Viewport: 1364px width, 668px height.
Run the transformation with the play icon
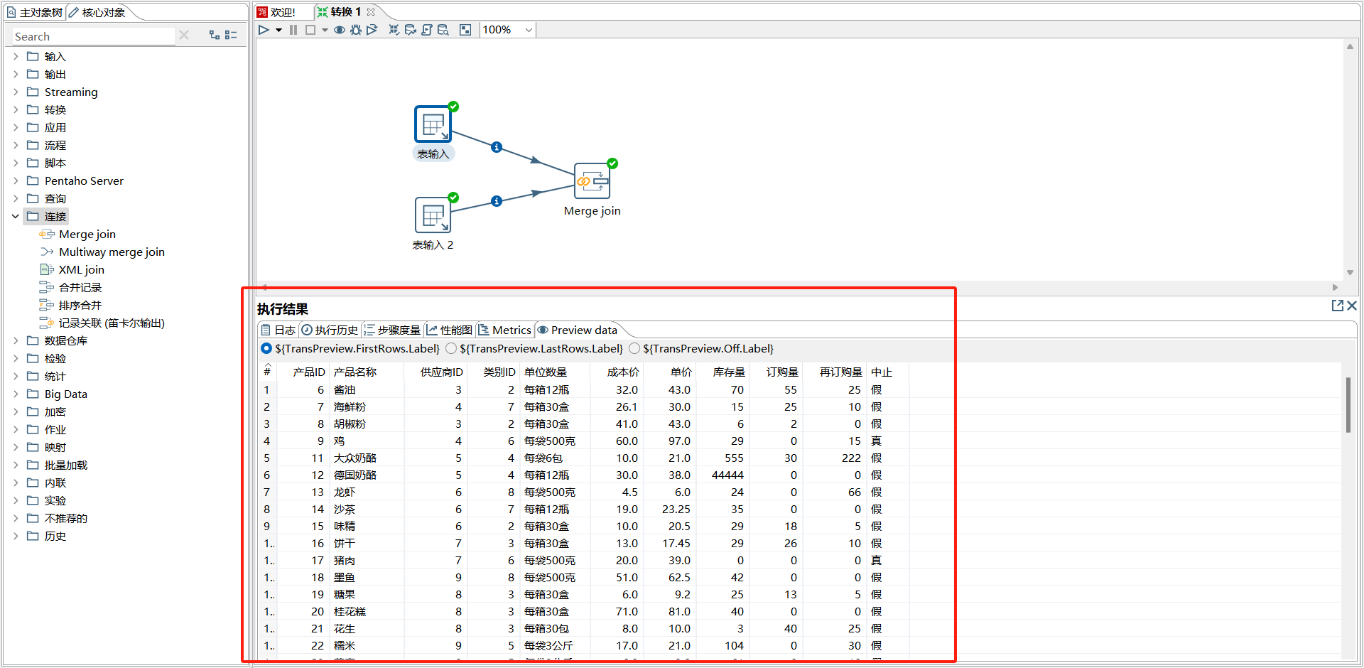[264, 30]
